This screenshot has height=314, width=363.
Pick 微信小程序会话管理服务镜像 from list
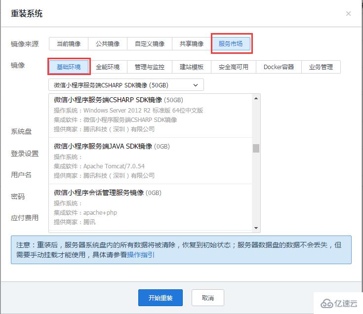(x=151, y=207)
